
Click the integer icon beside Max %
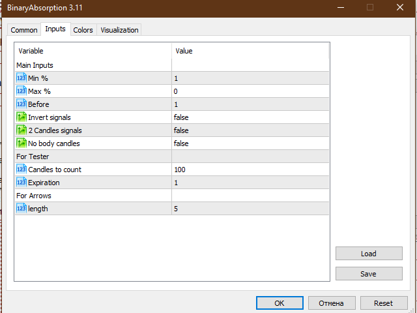click(x=21, y=91)
